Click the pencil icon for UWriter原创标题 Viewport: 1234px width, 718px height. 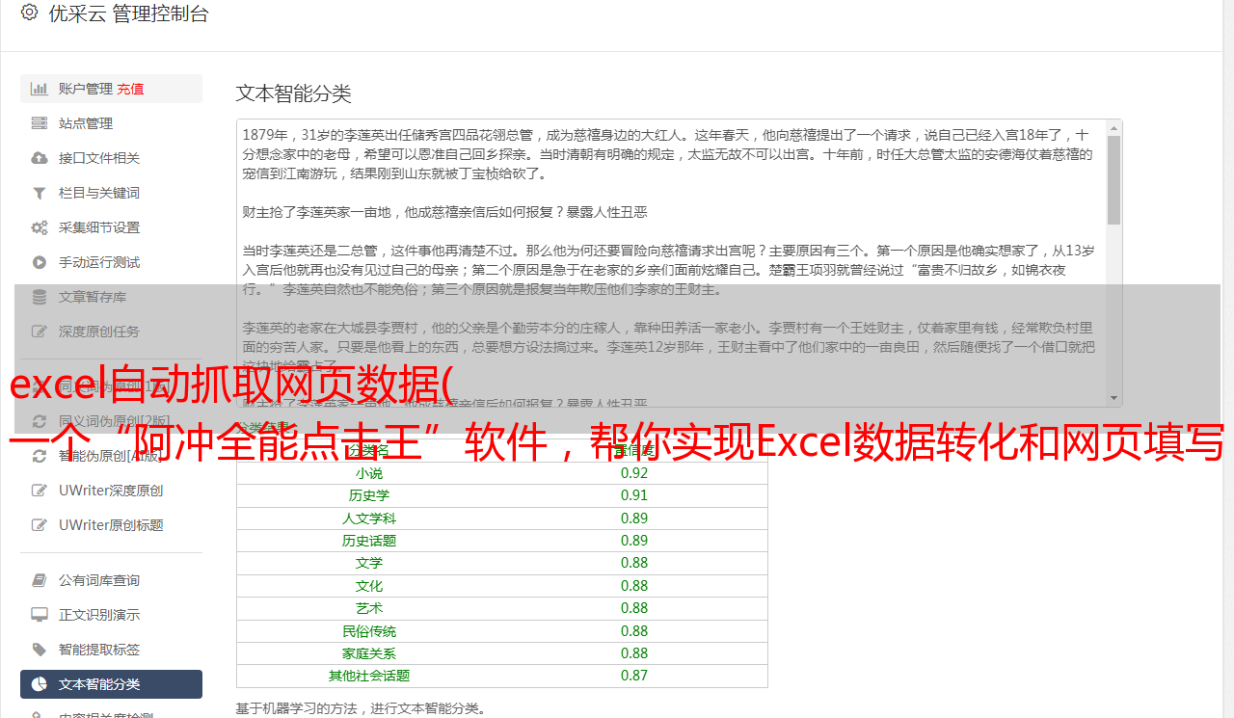[x=40, y=525]
